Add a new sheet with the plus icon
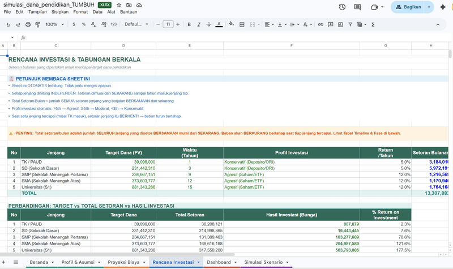The image size is (453, 269). coord(4,262)
